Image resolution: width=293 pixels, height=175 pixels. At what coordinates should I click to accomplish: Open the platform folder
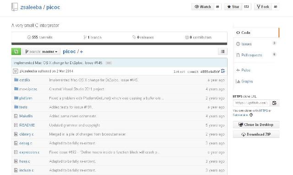pos(26,98)
